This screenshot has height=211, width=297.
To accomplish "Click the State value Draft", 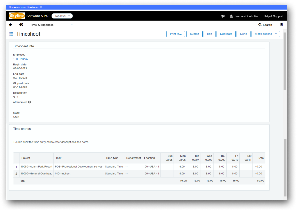I will point(16,117).
